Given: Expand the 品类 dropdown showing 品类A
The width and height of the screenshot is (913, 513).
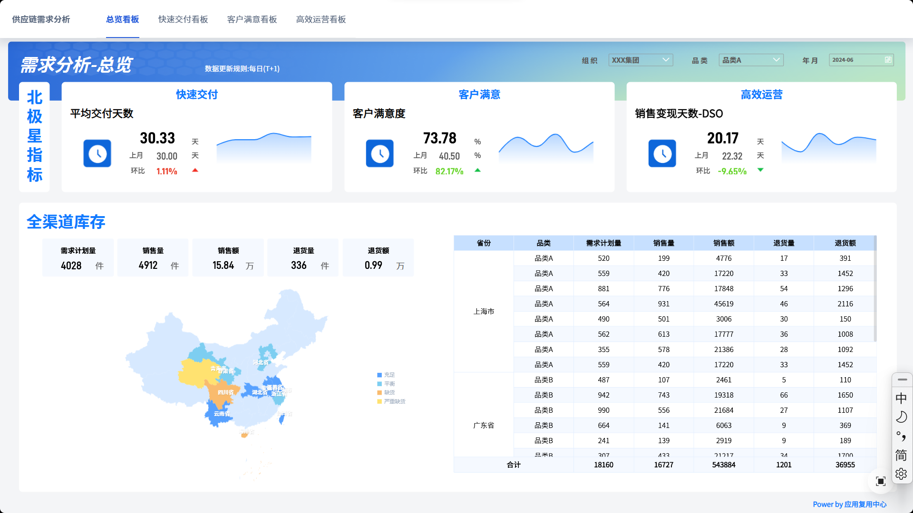Looking at the screenshot, I should 751,60.
